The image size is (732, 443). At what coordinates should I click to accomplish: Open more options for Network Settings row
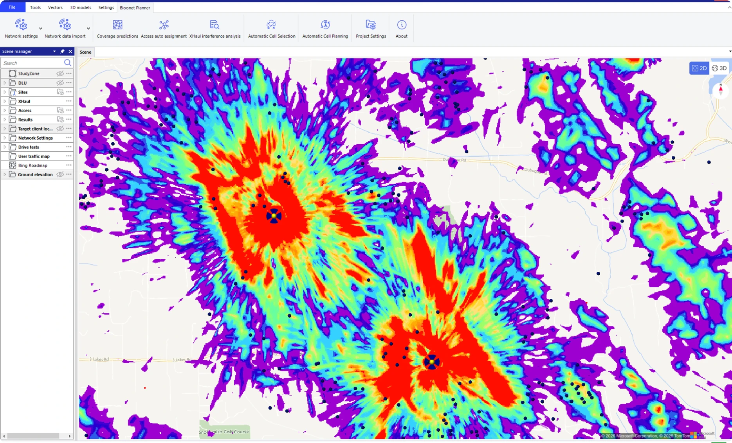tap(69, 138)
